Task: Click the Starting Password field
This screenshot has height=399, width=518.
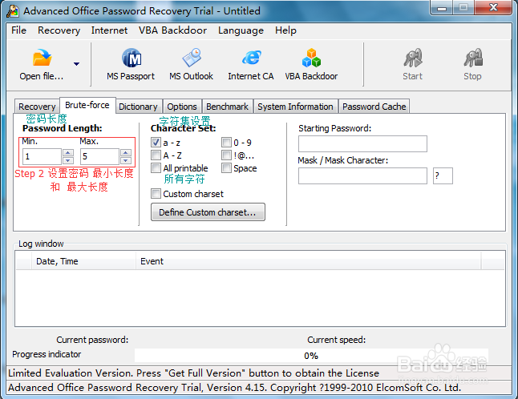Action: coord(362,144)
